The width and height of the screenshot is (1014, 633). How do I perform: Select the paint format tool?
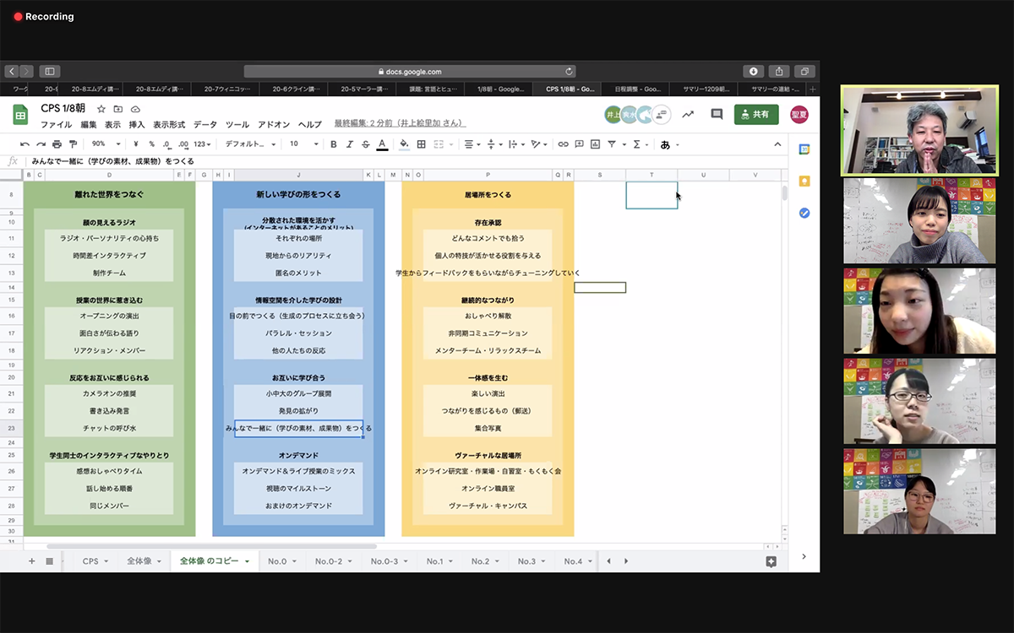74,144
